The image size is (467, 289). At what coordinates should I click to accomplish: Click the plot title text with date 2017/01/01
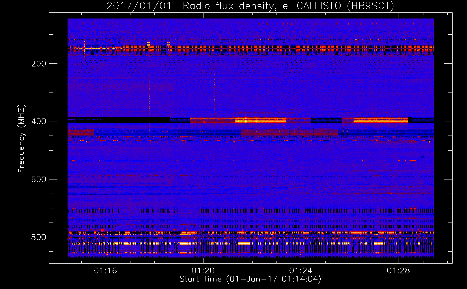250,6
